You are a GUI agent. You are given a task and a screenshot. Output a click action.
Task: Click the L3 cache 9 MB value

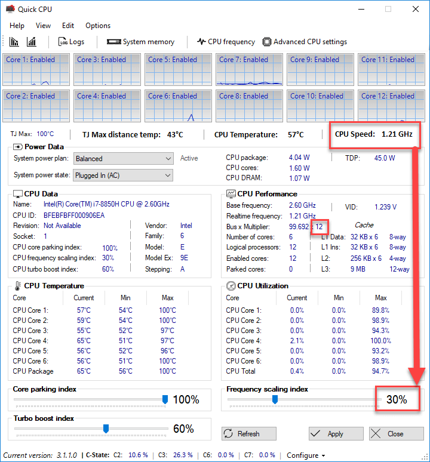358,269
